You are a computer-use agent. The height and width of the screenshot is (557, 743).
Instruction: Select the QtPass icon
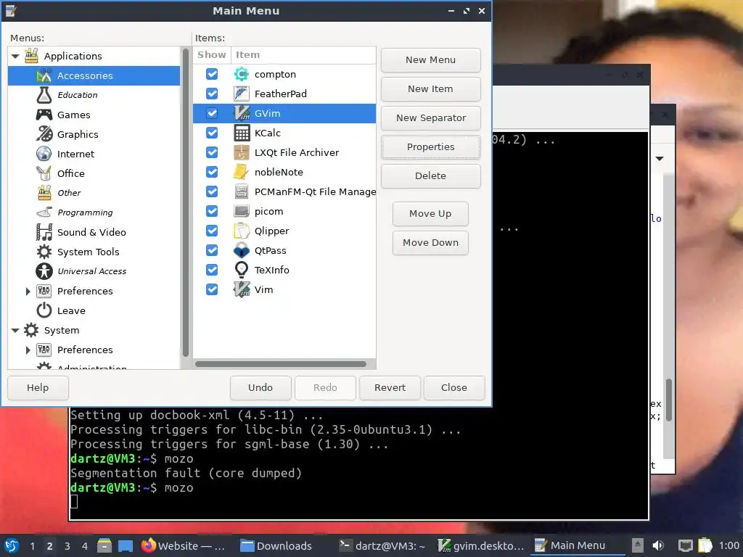[242, 250]
